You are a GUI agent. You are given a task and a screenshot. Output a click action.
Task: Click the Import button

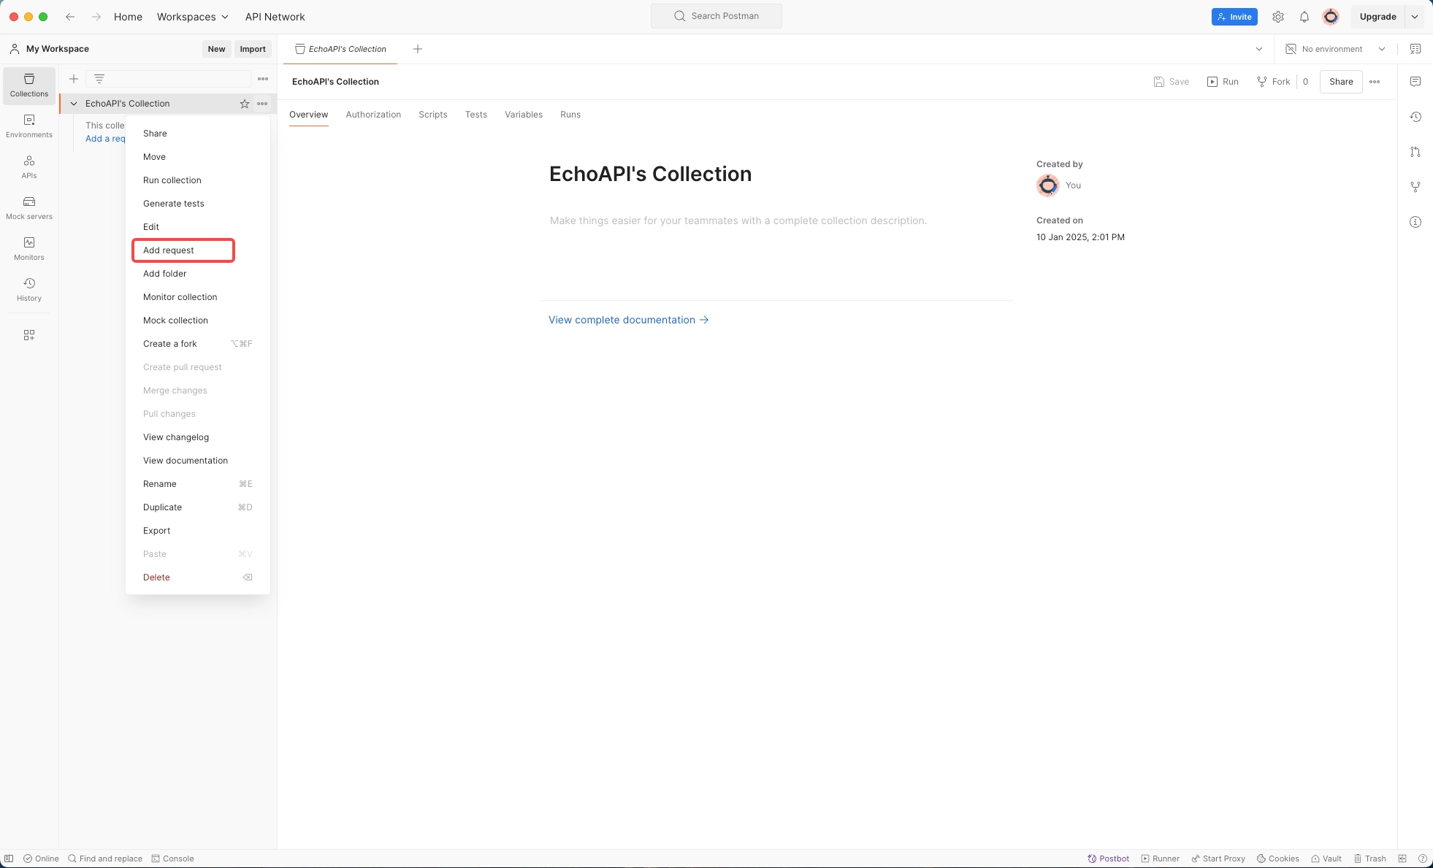(253, 49)
